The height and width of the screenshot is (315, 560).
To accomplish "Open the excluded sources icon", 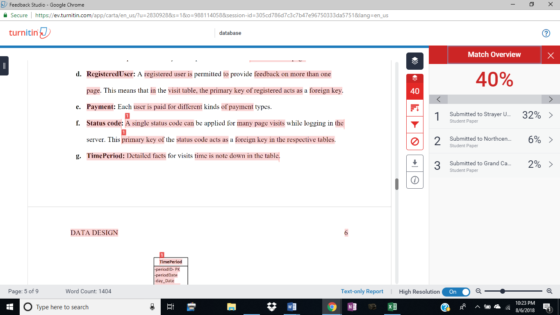I will pos(415,142).
